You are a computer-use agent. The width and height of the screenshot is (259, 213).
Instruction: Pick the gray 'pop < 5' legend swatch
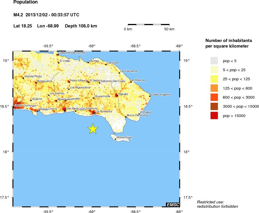[214, 61]
